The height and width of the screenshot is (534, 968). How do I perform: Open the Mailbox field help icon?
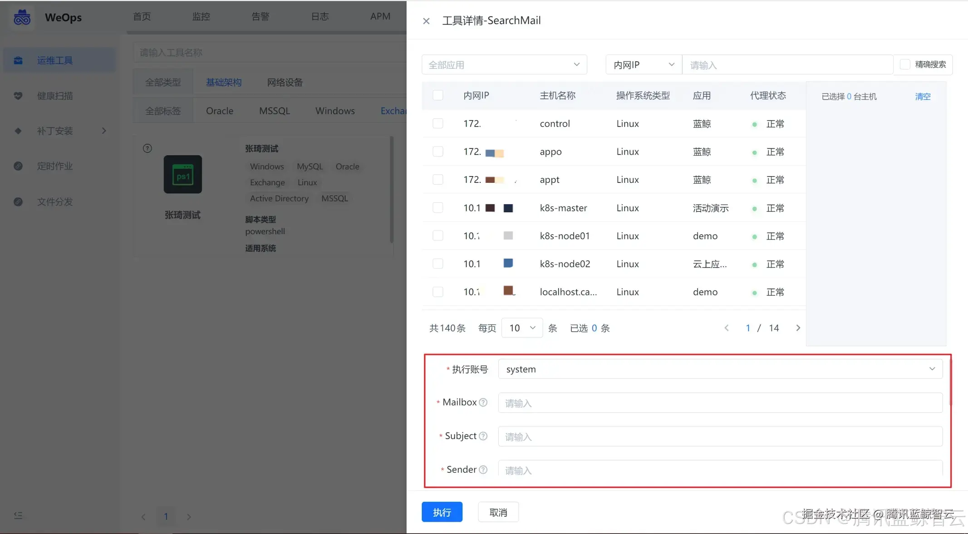click(483, 402)
